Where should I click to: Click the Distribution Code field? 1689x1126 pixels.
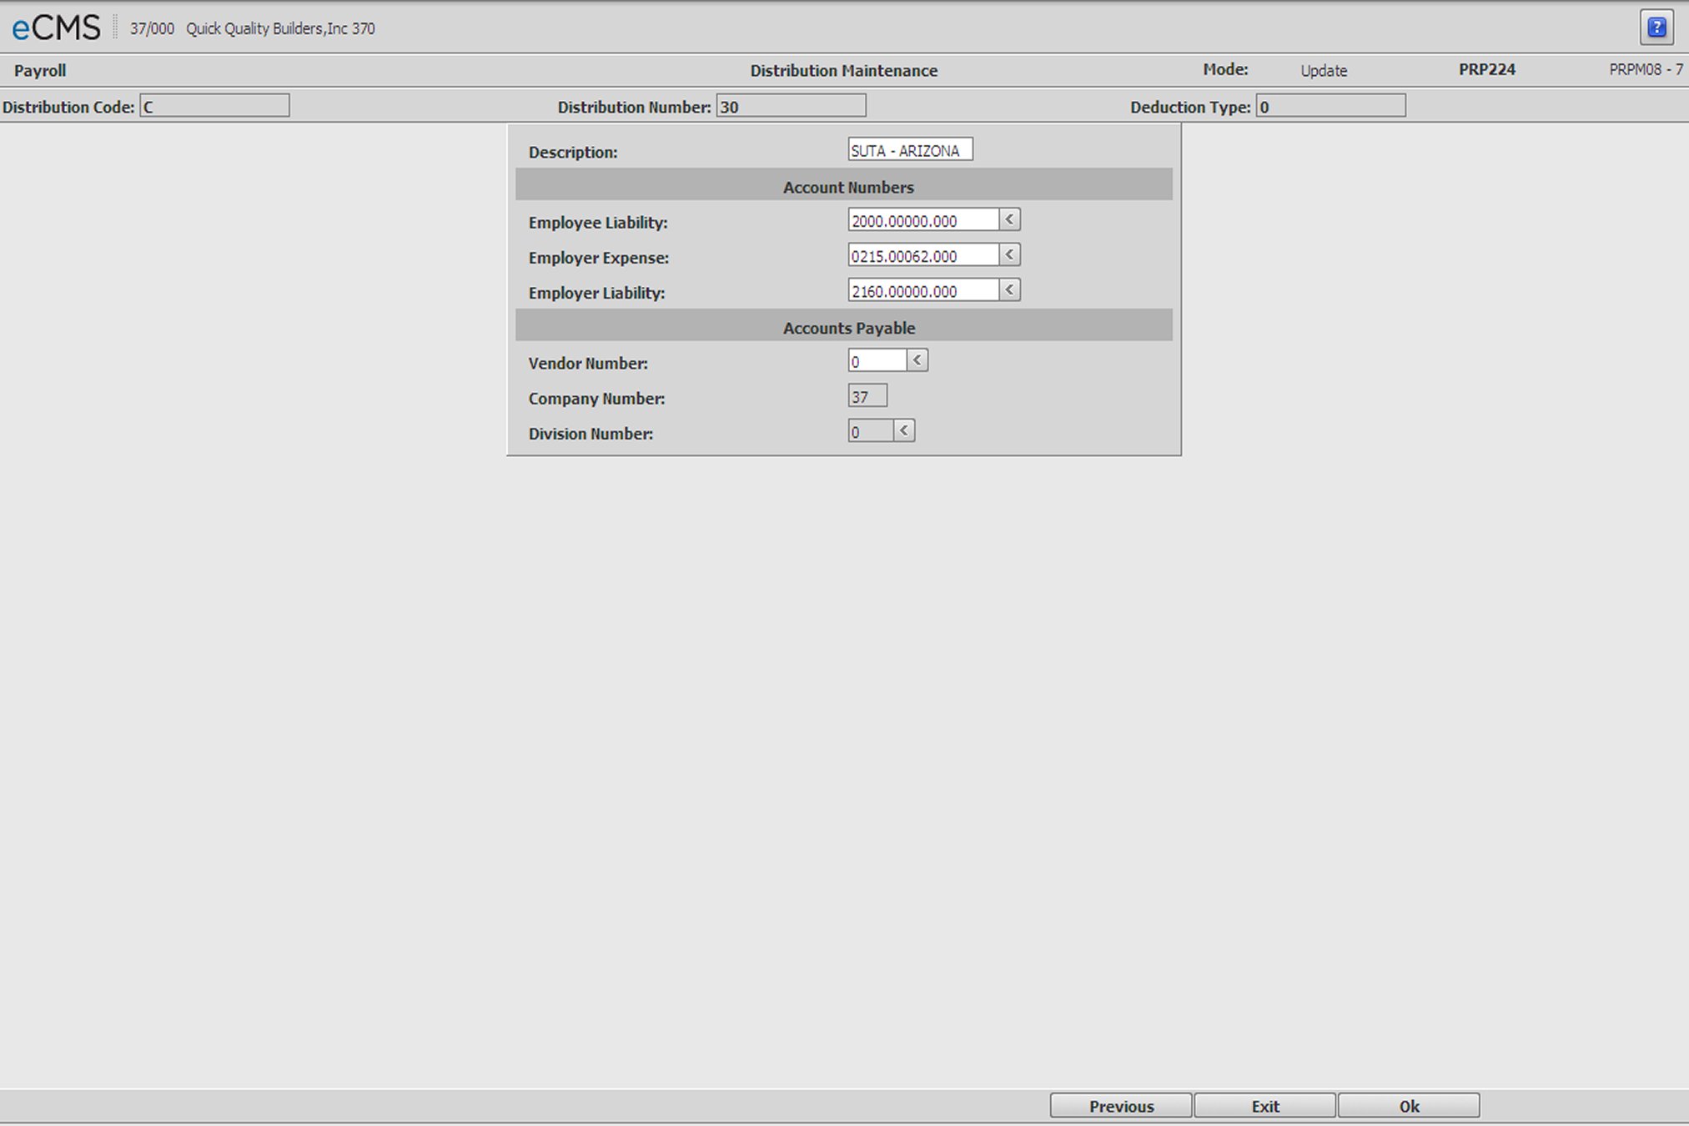tap(214, 106)
